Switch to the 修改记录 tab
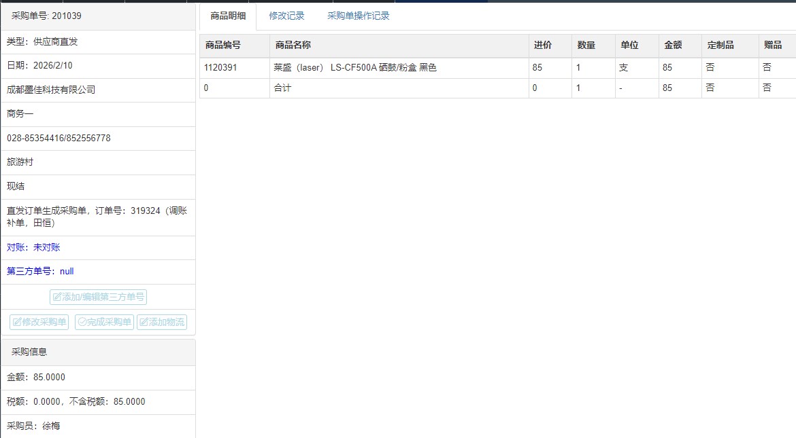Screen dimensions: 796x438 pyautogui.click(x=286, y=16)
